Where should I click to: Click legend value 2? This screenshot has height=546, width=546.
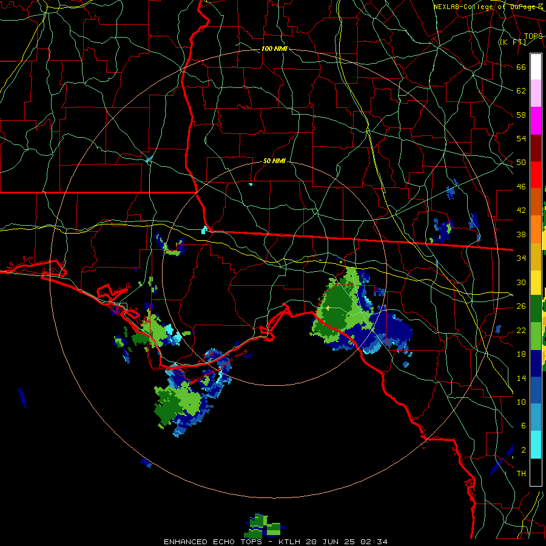(523, 450)
